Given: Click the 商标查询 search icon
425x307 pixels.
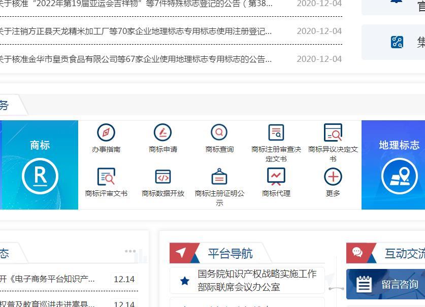Looking at the screenshot, I should click(219, 132).
